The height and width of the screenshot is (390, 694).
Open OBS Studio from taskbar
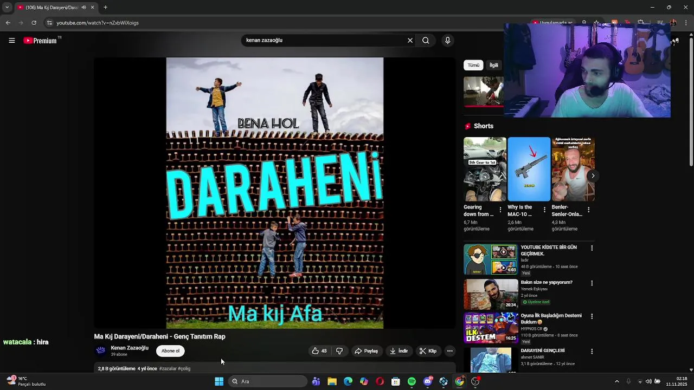pyautogui.click(x=475, y=381)
